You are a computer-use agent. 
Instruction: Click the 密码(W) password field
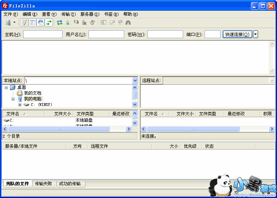click(x=165, y=34)
